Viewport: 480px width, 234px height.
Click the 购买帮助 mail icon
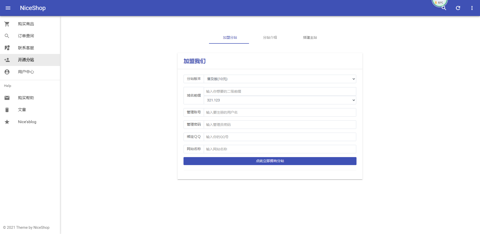coord(7,98)
